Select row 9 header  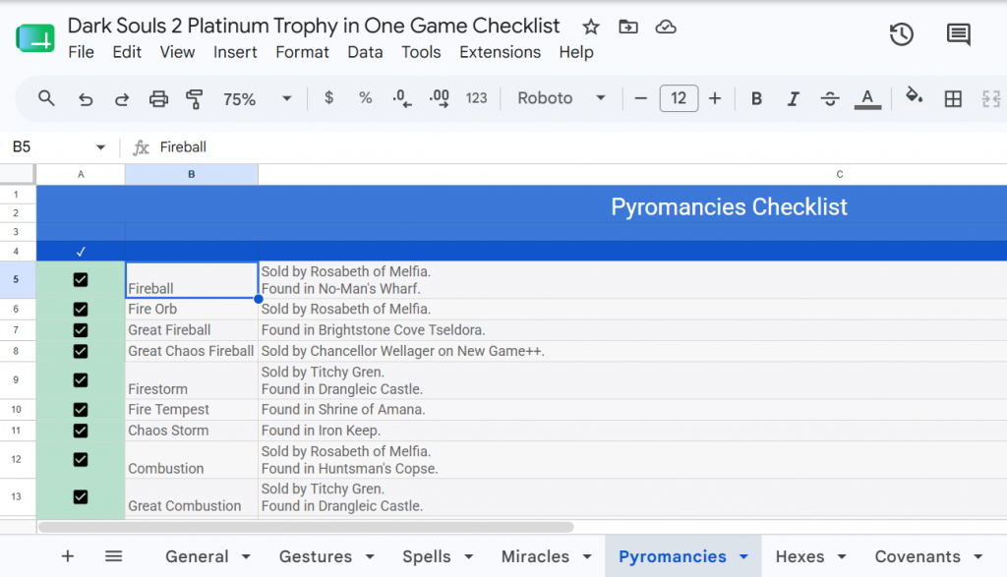(18, 380)
